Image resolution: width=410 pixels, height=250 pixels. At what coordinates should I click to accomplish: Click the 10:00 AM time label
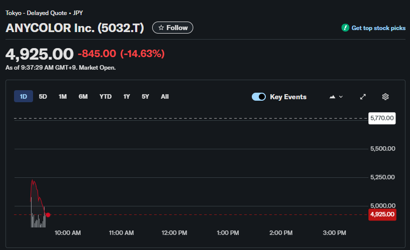68,233
